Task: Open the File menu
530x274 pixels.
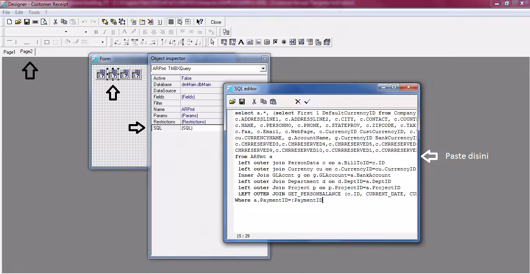Action: (x=6, y=12)
